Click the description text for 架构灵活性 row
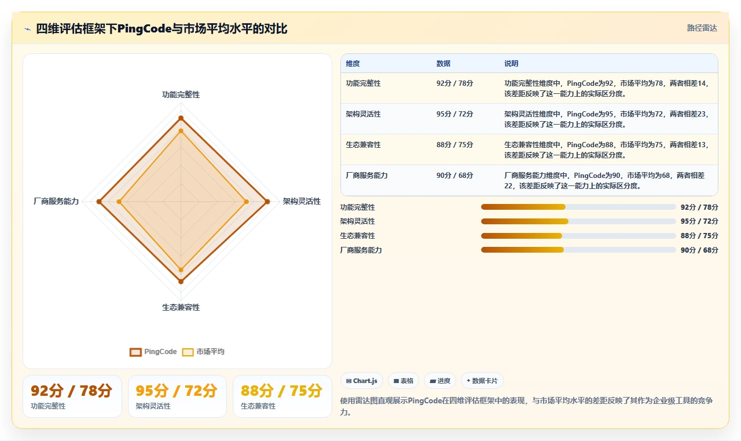This screenshot has width=741, height=441. [x=606, y=119]
